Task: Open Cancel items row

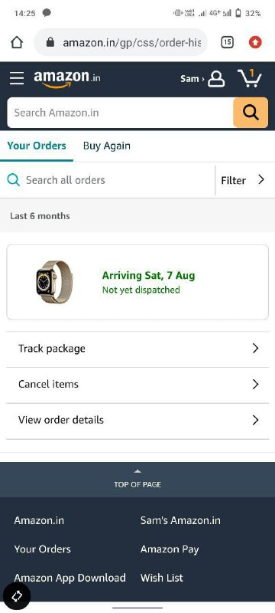Action: 137,385
